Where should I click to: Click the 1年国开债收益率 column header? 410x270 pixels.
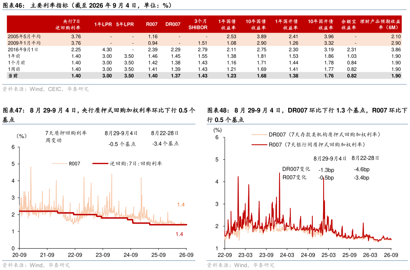point(287,24)
